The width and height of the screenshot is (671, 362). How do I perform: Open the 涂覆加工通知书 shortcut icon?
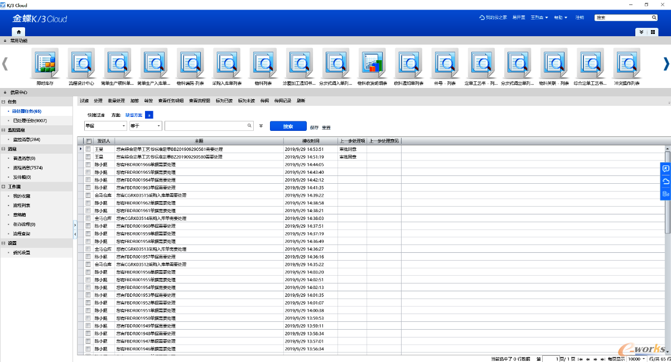pyautogui.click(x=300, y=63)
